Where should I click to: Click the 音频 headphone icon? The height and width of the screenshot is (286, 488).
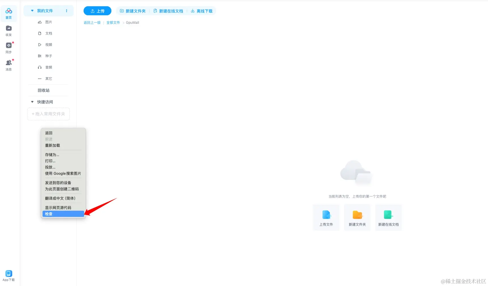pos(40,67)
